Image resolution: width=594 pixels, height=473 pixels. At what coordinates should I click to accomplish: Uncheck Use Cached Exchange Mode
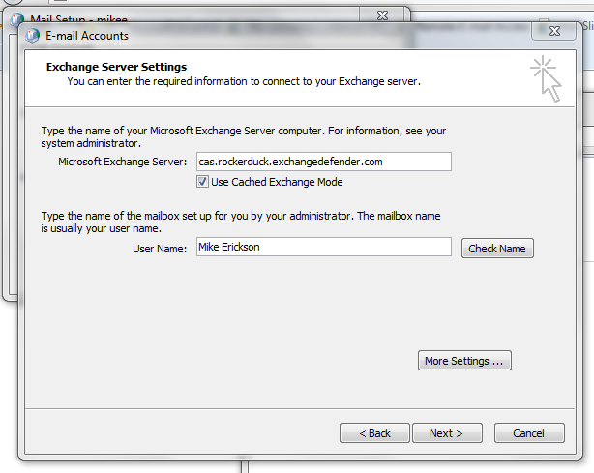[202, 182]
